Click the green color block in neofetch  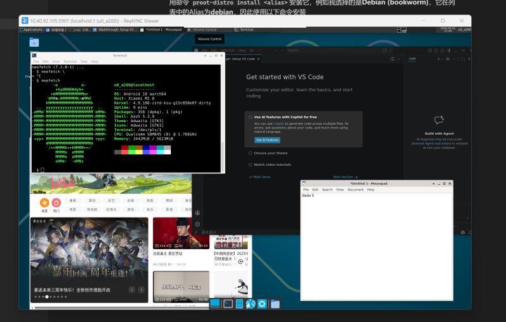pyautogui.click(x=132, y=147)
